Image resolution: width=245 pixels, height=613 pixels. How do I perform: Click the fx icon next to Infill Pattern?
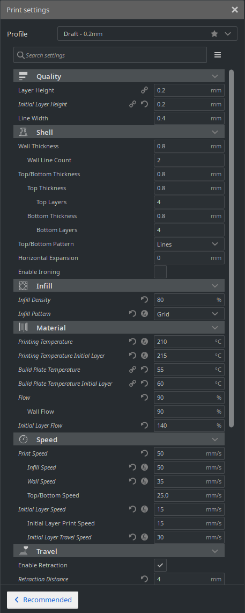144,314
